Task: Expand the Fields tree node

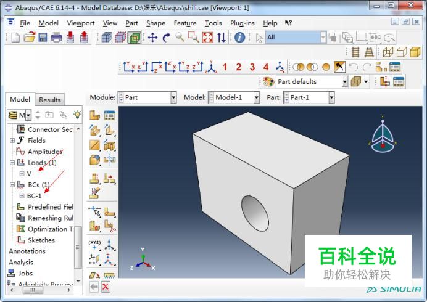Action: (12, 141)
